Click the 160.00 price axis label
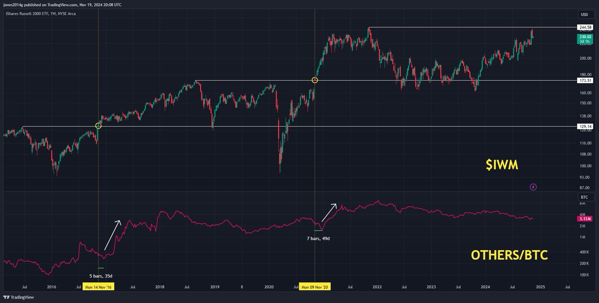Viewport: 599px width, 303px height. [x=585, y=93]
